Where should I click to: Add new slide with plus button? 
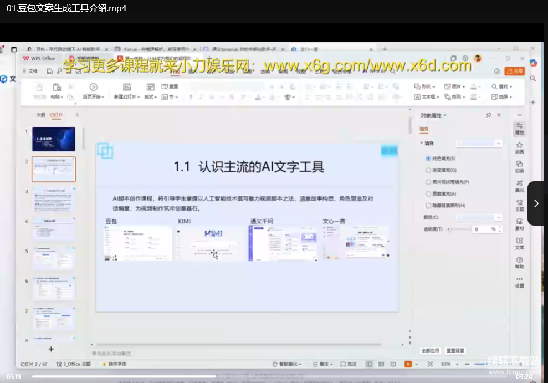tap(51, 349)
